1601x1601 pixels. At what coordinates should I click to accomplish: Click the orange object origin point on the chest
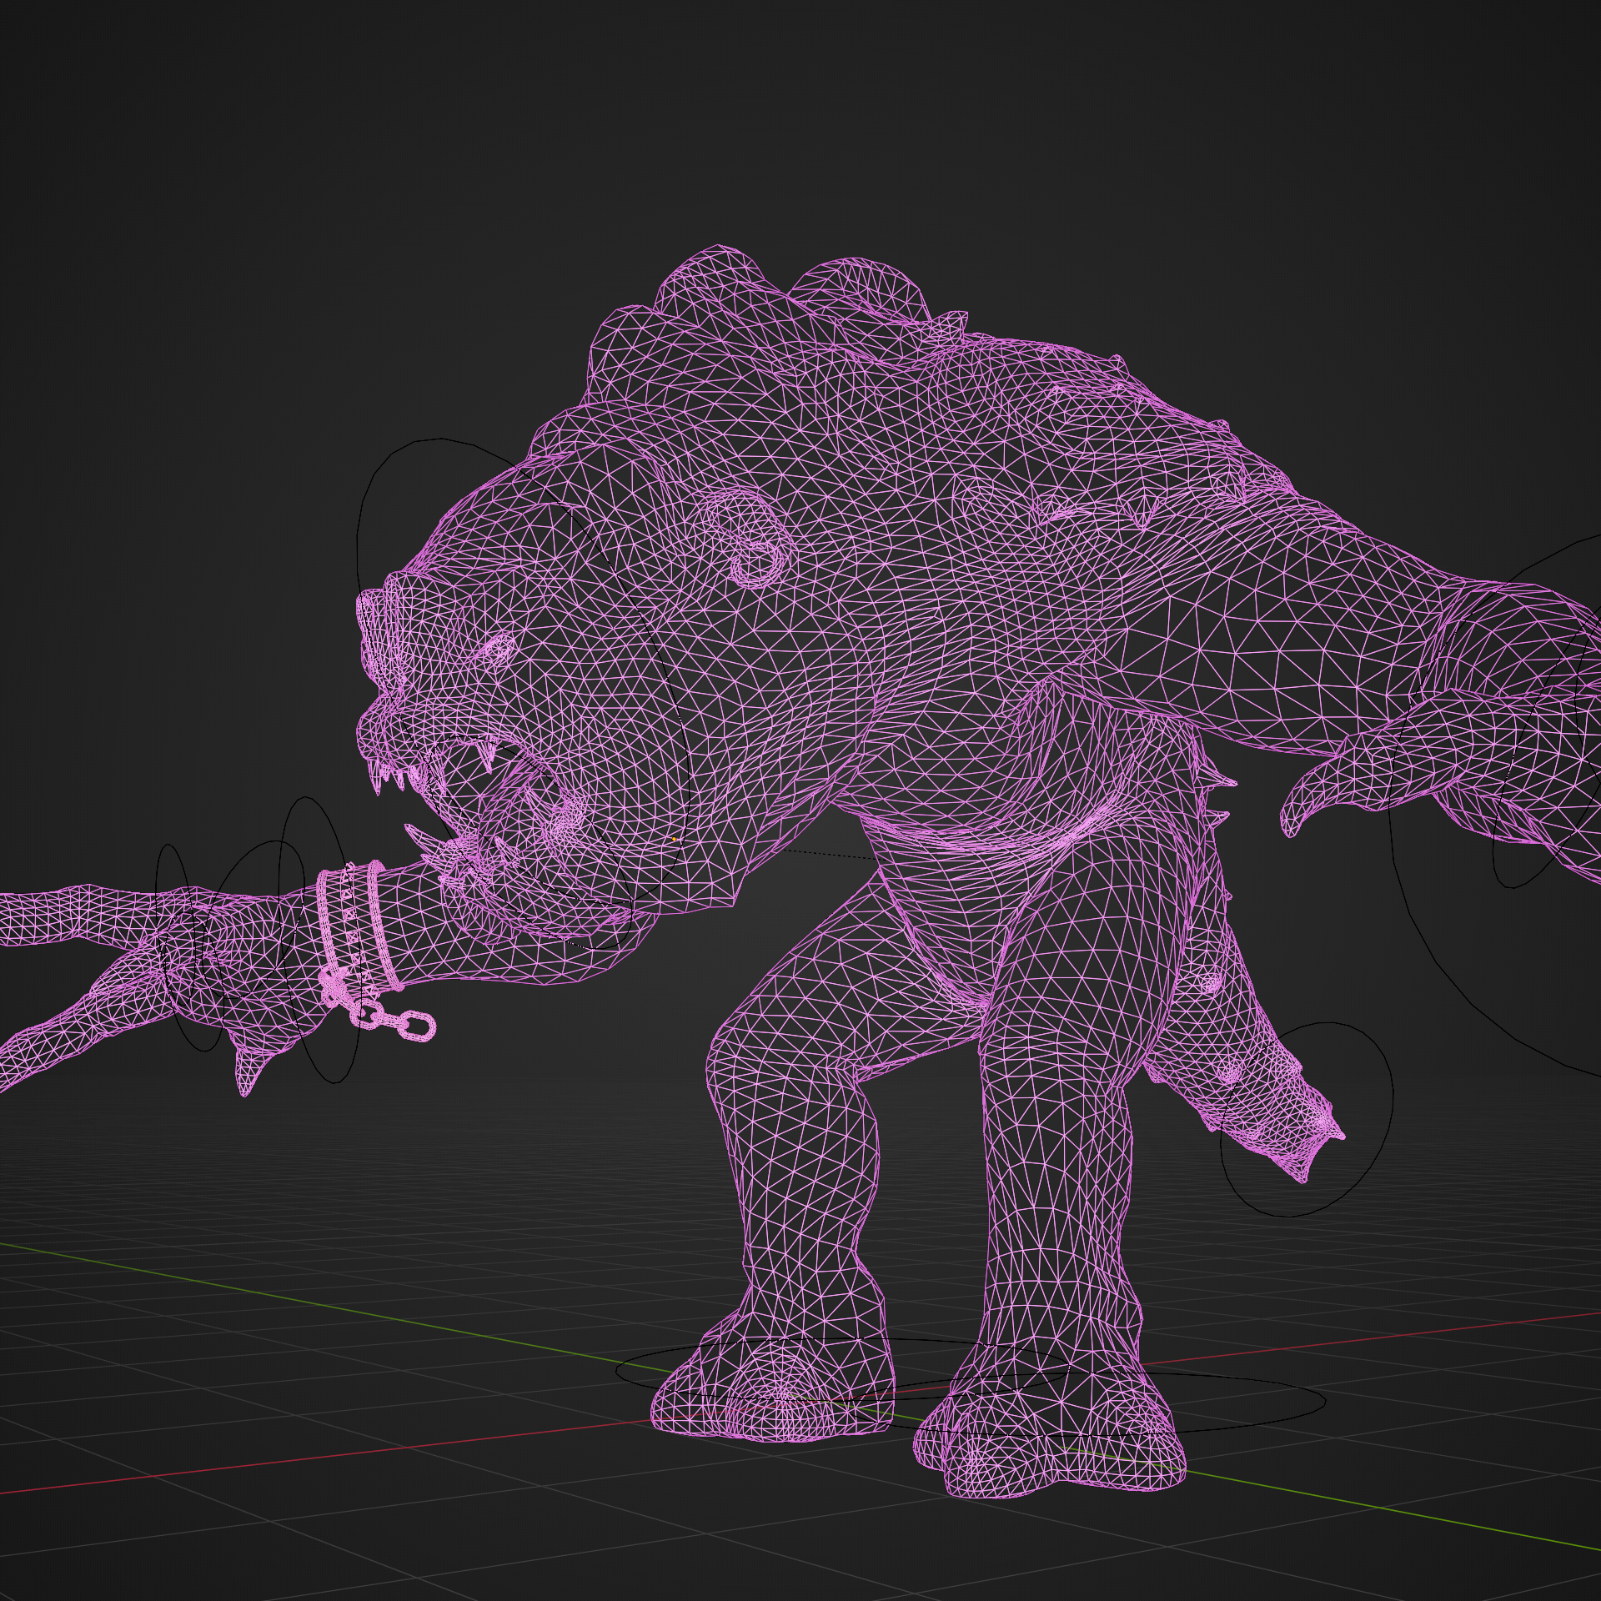click(674, 839)
